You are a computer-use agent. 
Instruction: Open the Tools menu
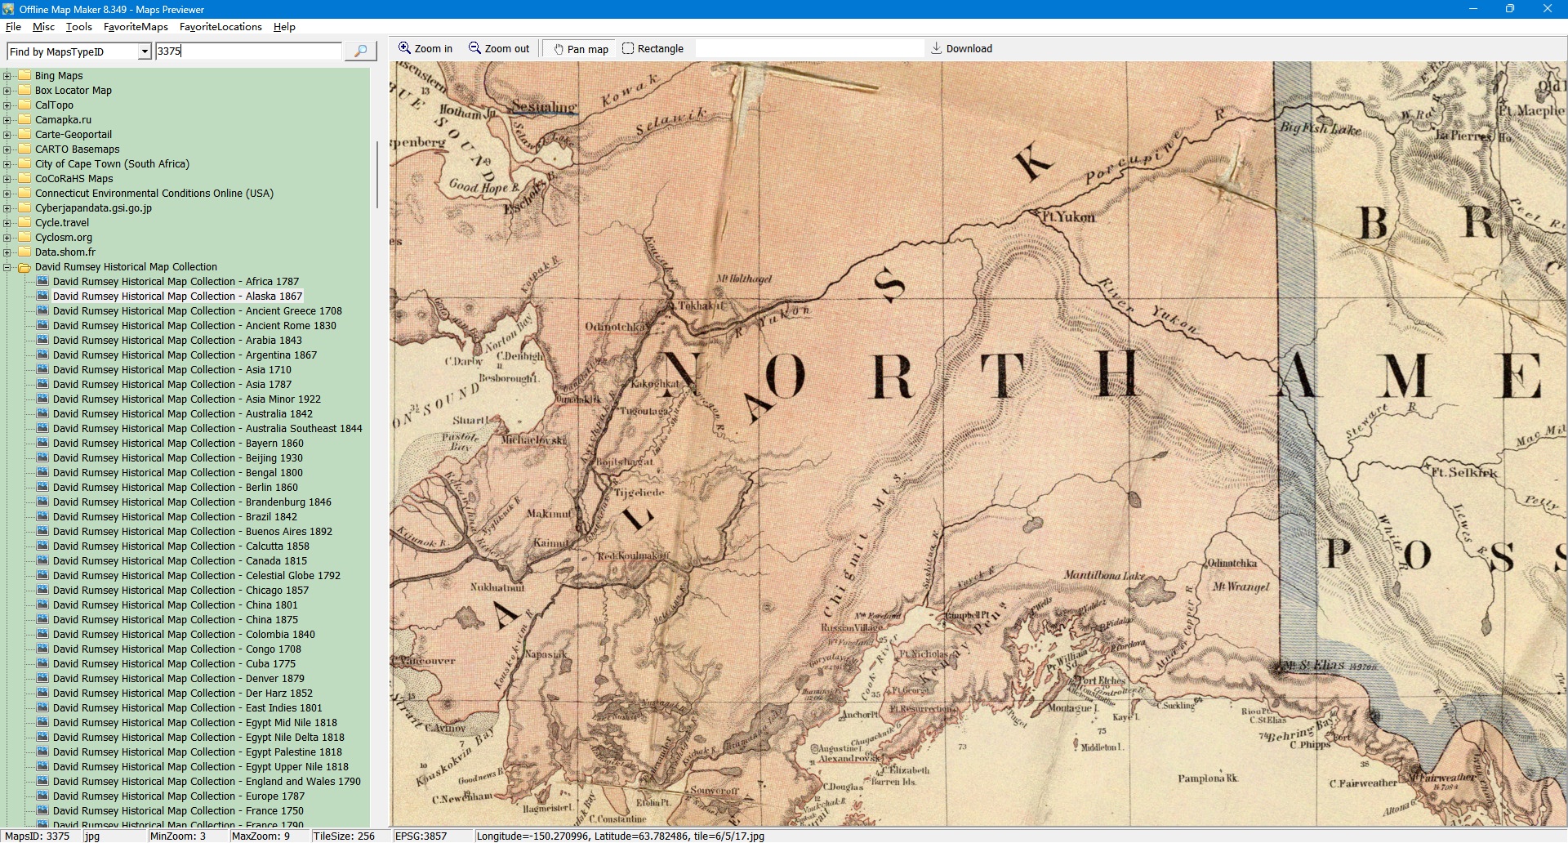coord(78,27)
